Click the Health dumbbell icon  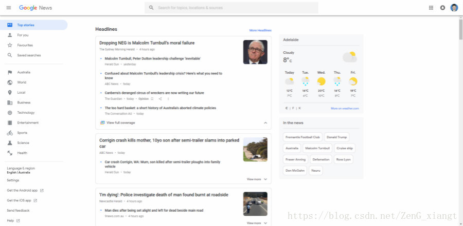pyautogui.click(x=10, y=153)
